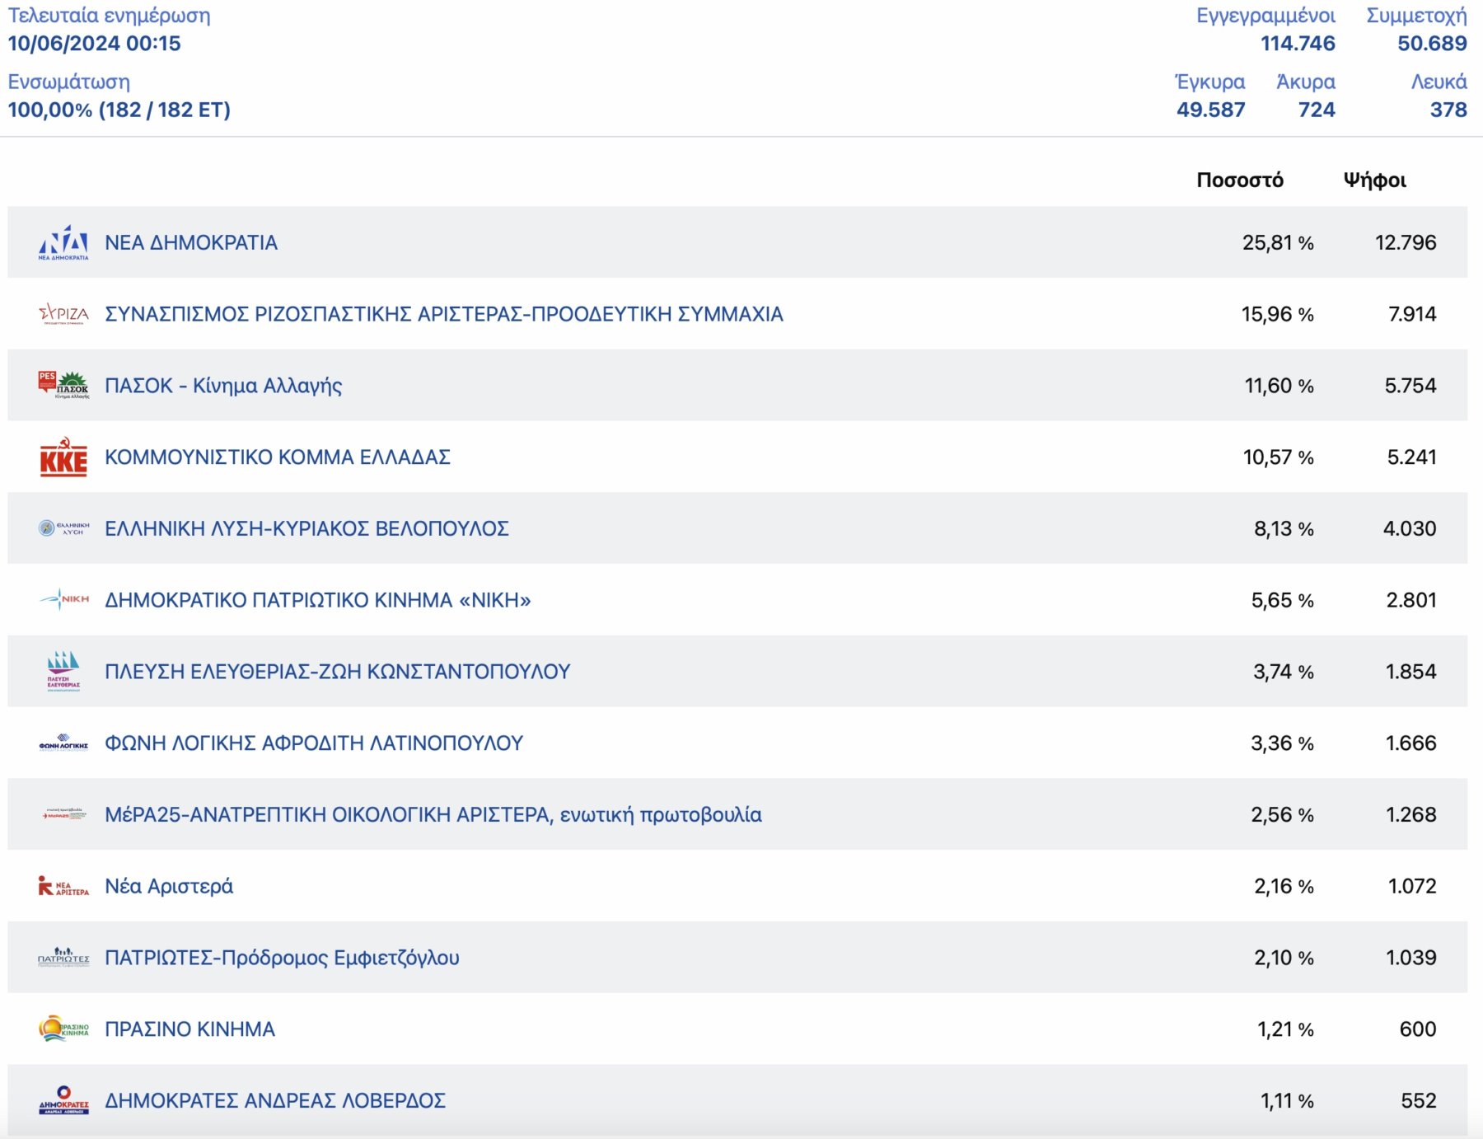Click the ΣΥΡΙΖΑ party logo

pyautogui.click(x=63, y=314)
